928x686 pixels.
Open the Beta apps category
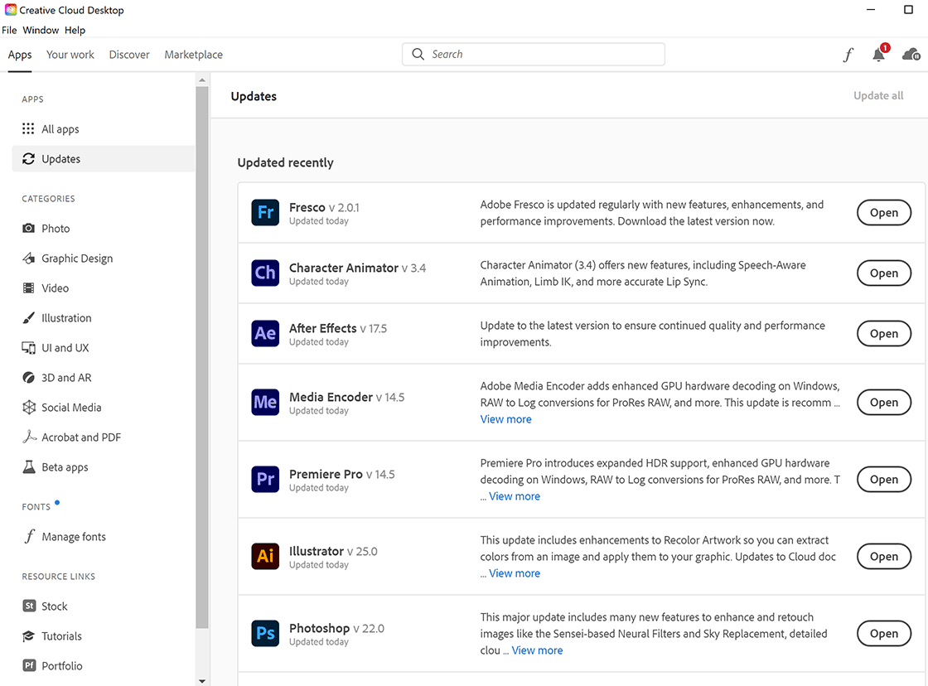[x=103, y=467]
